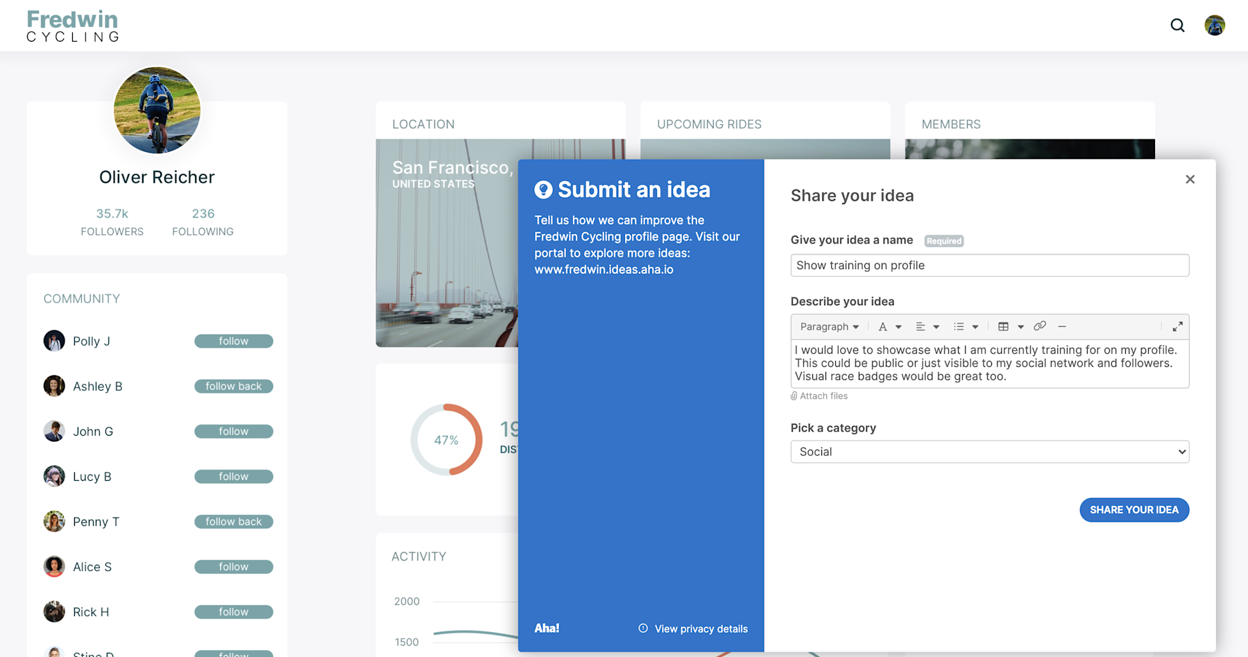The height and width of the screenshot is (657, 1248).
Task: Open search with the magnifier icon
Action: point(1177,25)
